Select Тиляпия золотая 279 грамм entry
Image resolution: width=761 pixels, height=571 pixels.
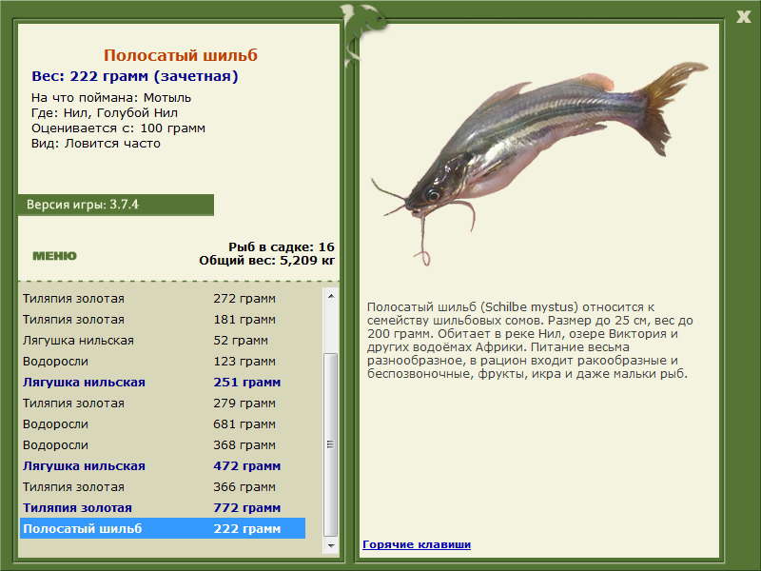click(162, 404)
